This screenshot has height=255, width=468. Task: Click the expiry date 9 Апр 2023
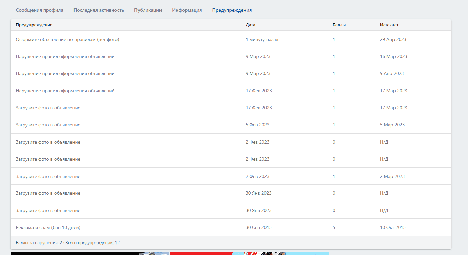tap(392, 73)
